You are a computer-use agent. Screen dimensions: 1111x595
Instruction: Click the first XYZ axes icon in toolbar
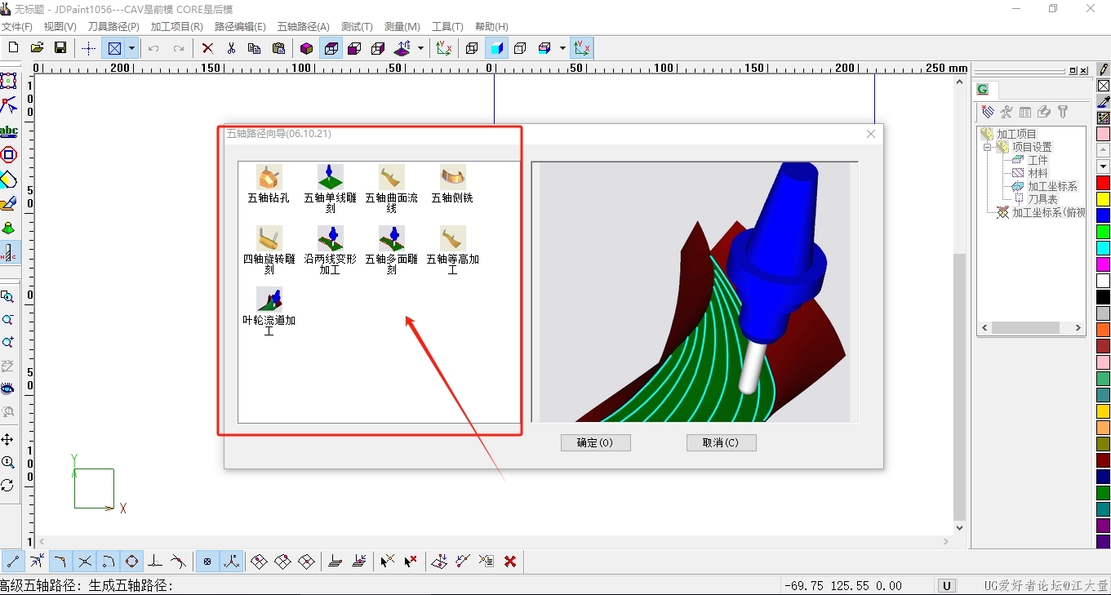pyautogui.click(x=443, y=48)
